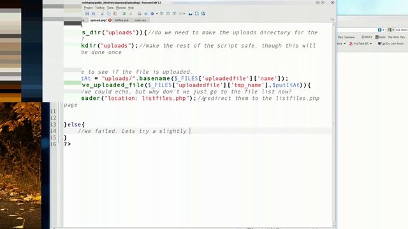
Task: Click the Print toolbar icon
Action: (x=140, y=13)
